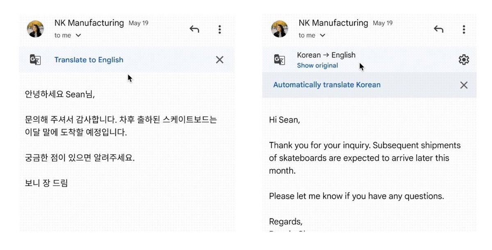Image resolution: width=492 pixels, height=250 pixels.
Task: Click Show original link
Action: pos(317,66)
